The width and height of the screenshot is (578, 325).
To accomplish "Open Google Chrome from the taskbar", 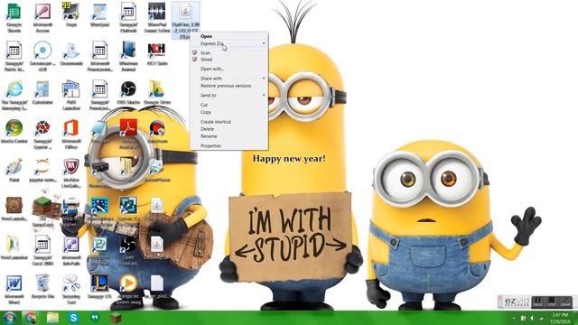I will (31, 318).
